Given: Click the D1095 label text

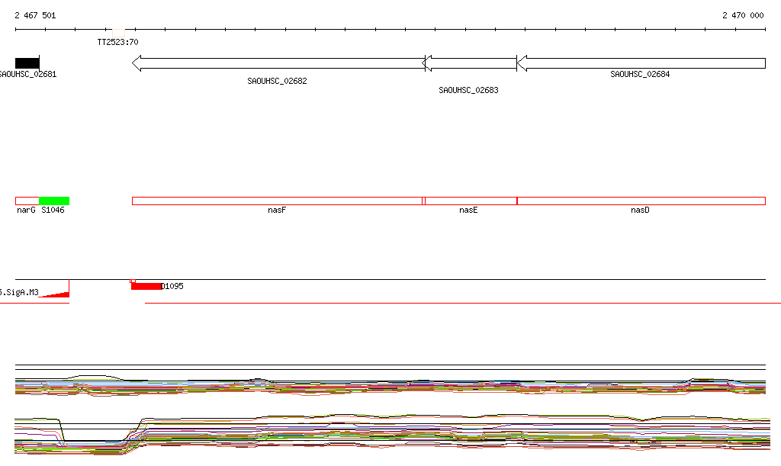Looking at the screenshot, I should coord(173,286).
